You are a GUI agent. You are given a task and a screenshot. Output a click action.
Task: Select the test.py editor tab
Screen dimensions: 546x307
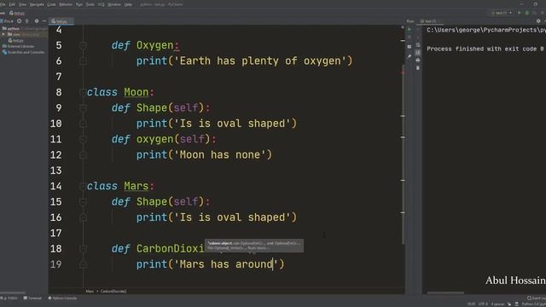pyautogui.click(x=61, y=21)
